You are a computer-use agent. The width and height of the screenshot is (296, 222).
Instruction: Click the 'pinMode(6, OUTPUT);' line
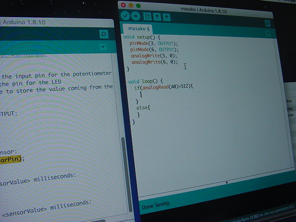point(154,49)
